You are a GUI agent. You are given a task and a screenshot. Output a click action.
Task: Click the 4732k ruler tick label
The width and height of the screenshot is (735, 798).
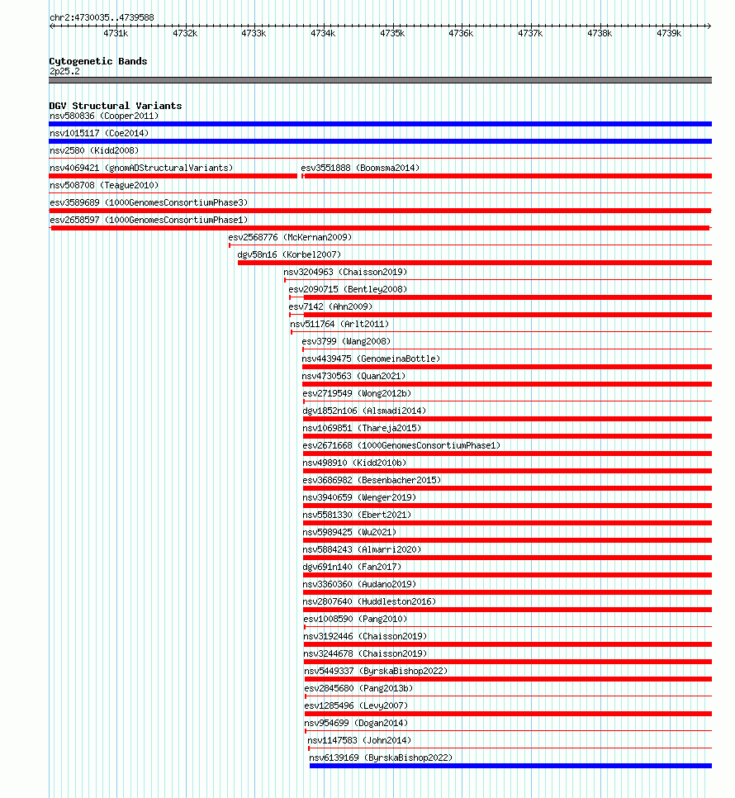pos(185,33)
